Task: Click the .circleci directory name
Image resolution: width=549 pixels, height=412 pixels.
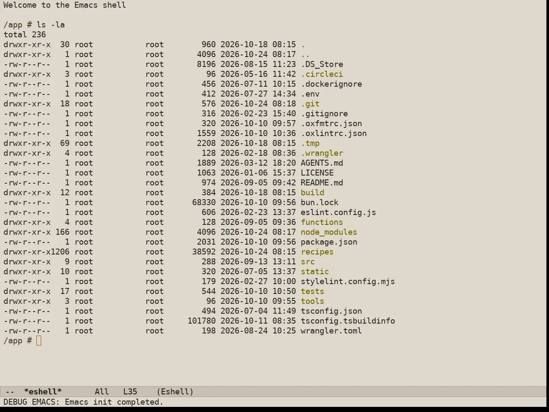Action: pos(322,74)
